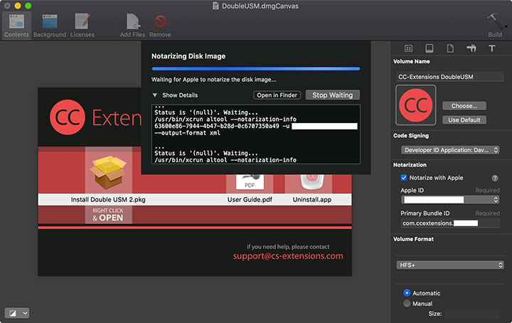The width and height of the screenshot is (512, 323).
Task: Open the Licenses toolbar section
Action: tap(82, 26)
